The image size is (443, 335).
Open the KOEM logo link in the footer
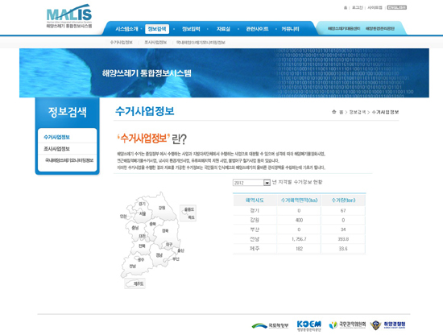click(x=308, y=325)
